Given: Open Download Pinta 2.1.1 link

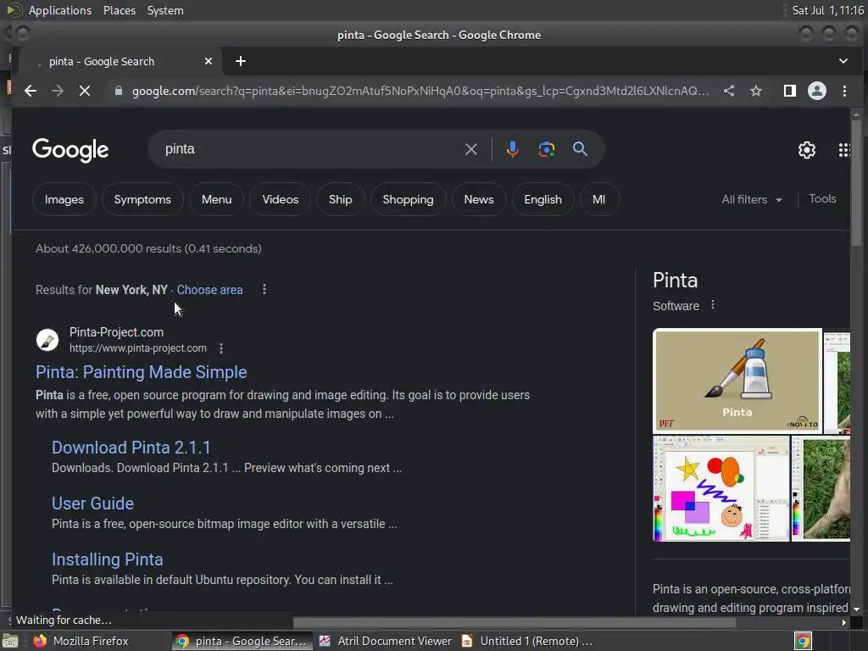Looking at the screenshot, I should click(131, 448).
